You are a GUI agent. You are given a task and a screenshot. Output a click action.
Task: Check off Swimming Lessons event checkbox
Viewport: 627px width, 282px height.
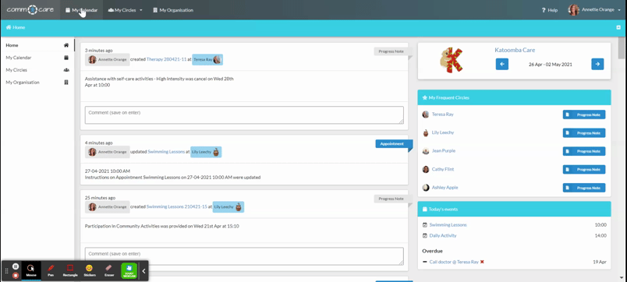pyautogui.click(x=425, y=225)
